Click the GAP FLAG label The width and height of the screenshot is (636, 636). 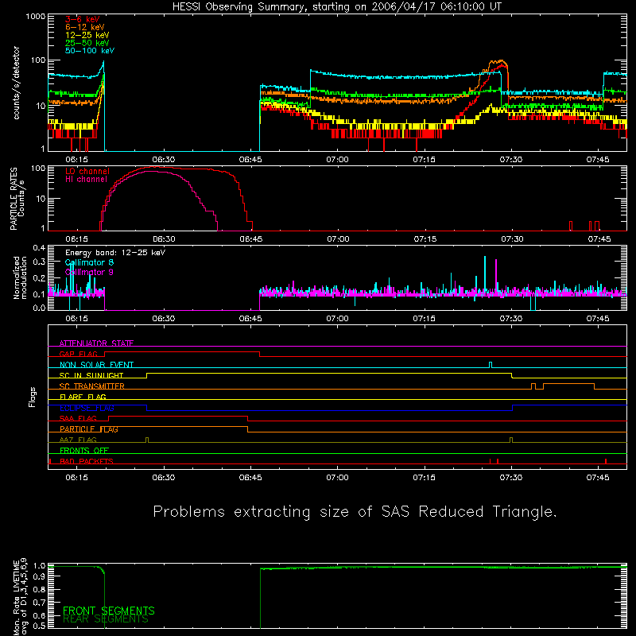pos(78,354)
